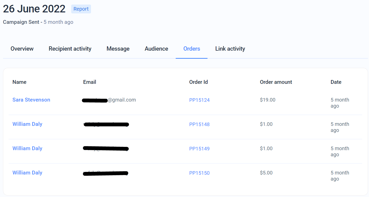The height and width of the screenshot is (197, 369).
Task: Click the PP15149 order ID link
Action: (199, 149)
